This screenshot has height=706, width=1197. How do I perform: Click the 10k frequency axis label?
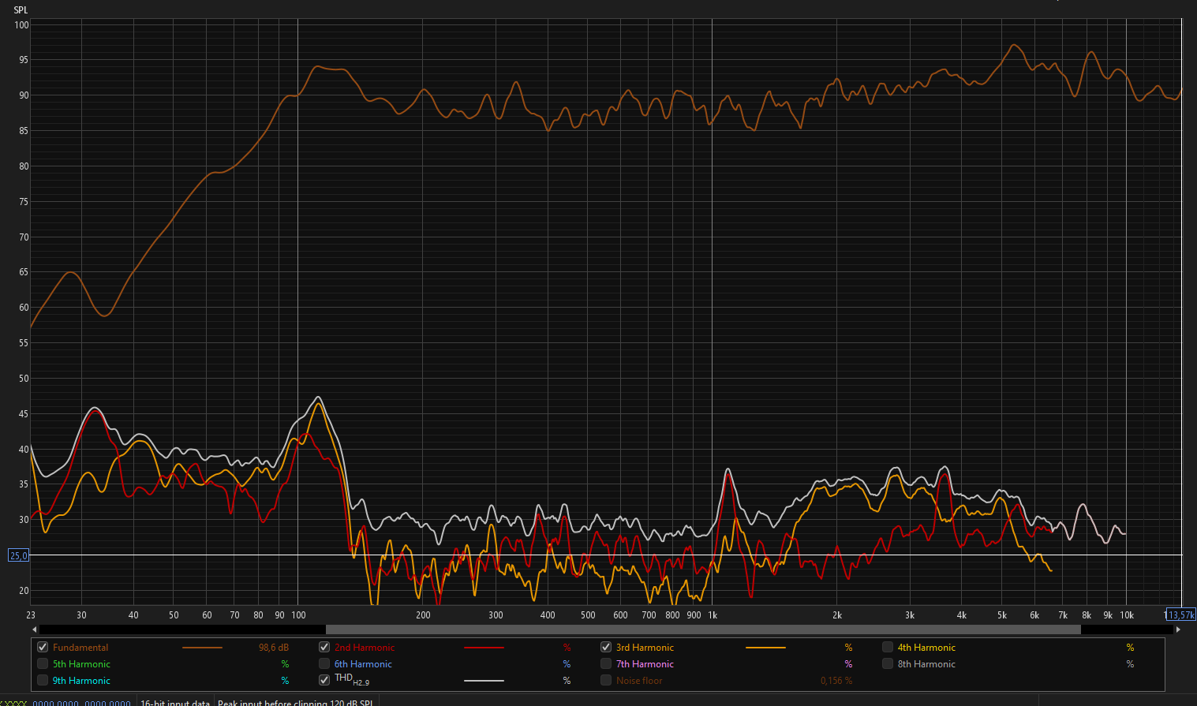1127,615
